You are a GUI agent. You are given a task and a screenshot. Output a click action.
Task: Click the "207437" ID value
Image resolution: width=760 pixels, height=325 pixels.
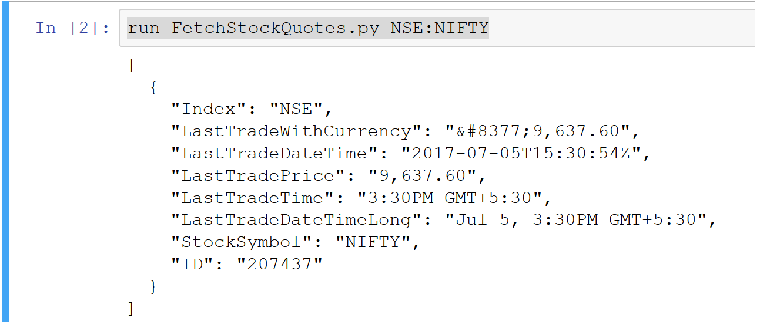click(x=280, y=264)
